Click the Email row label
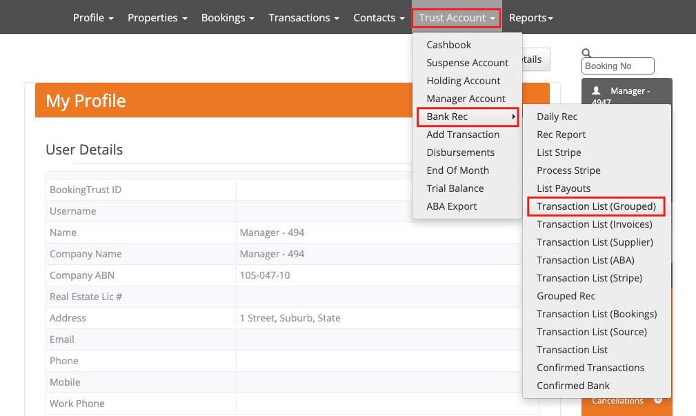The height and width of the screenshot is (416, 696). (x=61, y=339)
